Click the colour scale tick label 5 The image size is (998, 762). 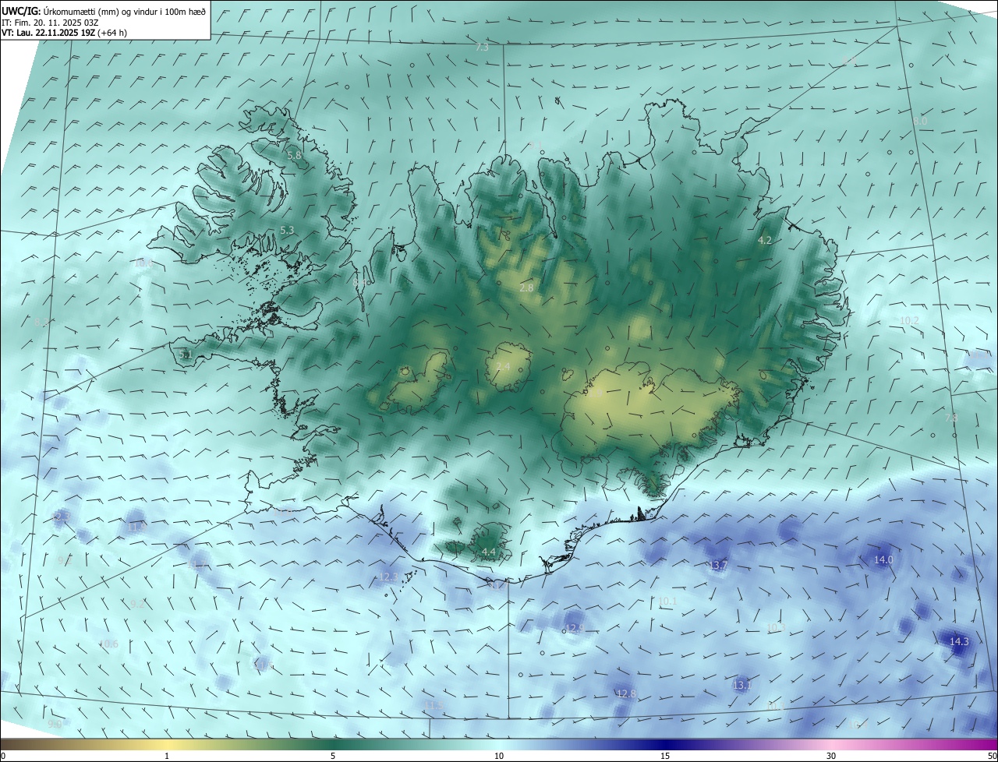[333, 757]
